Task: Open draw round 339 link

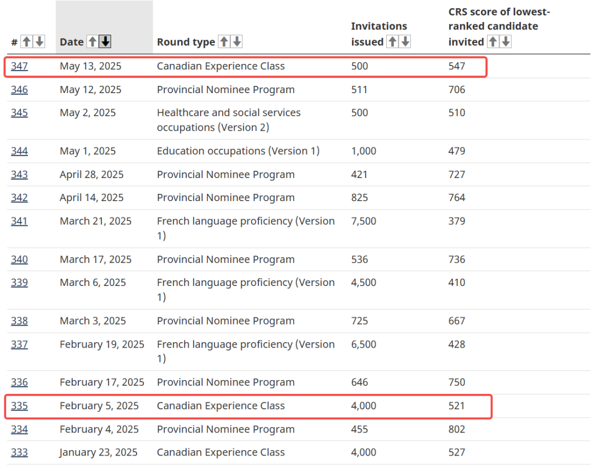Action: 19,283
